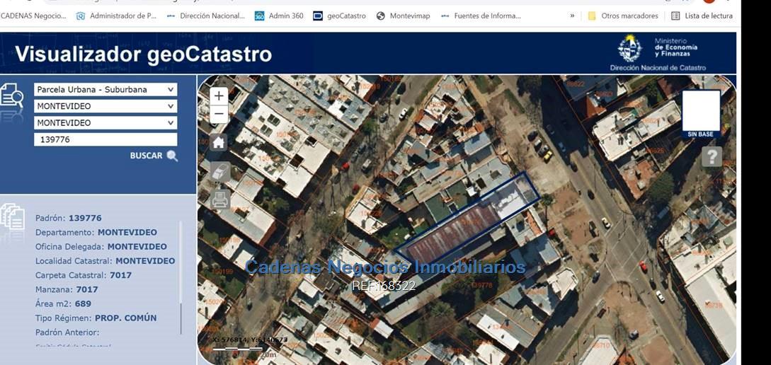Zoom out of the map with minus button
The image size is (771, 365).
219,115
